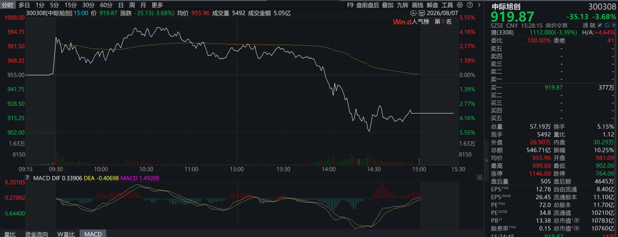
Task: Click the 内盘 30.29万 value
Action: click(604, 142)
